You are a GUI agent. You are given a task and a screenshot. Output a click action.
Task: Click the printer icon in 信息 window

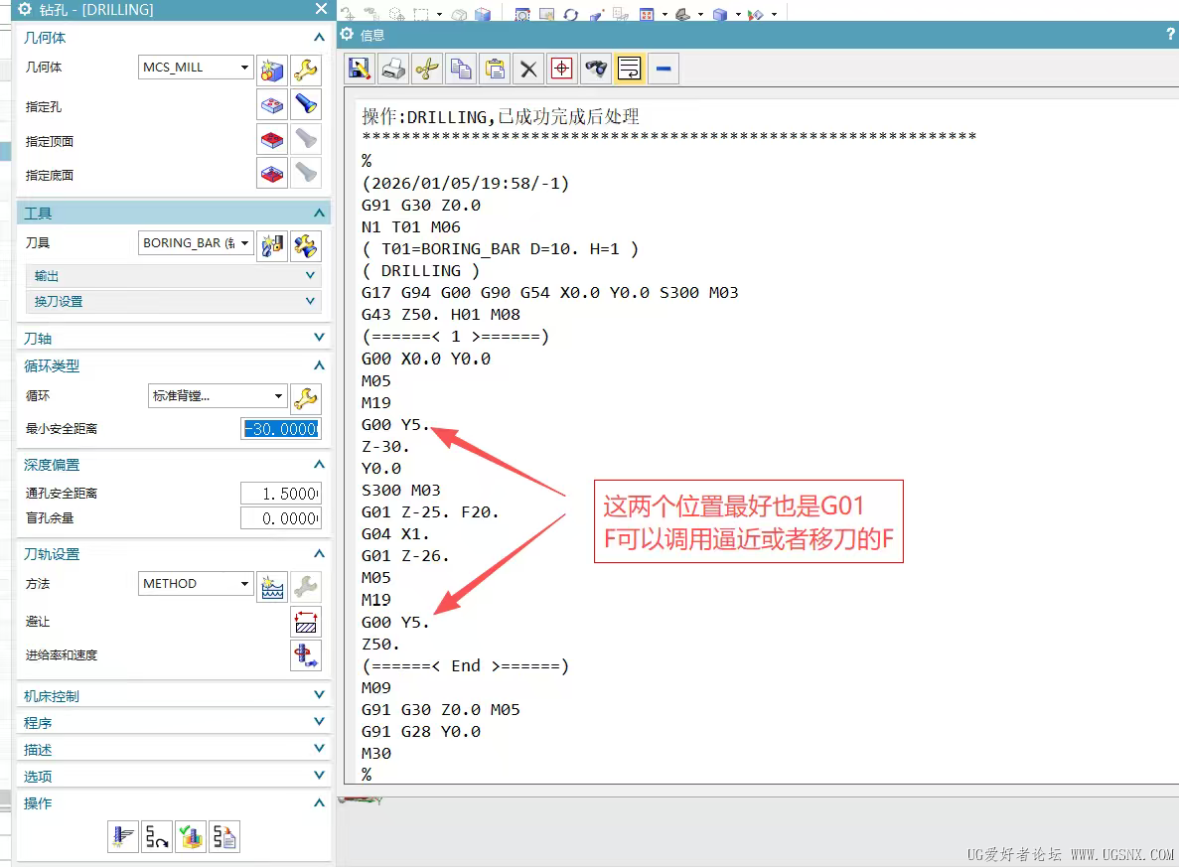[393, 69]
